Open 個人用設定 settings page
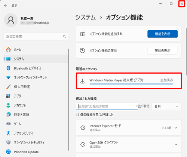 tap(36, 87)
